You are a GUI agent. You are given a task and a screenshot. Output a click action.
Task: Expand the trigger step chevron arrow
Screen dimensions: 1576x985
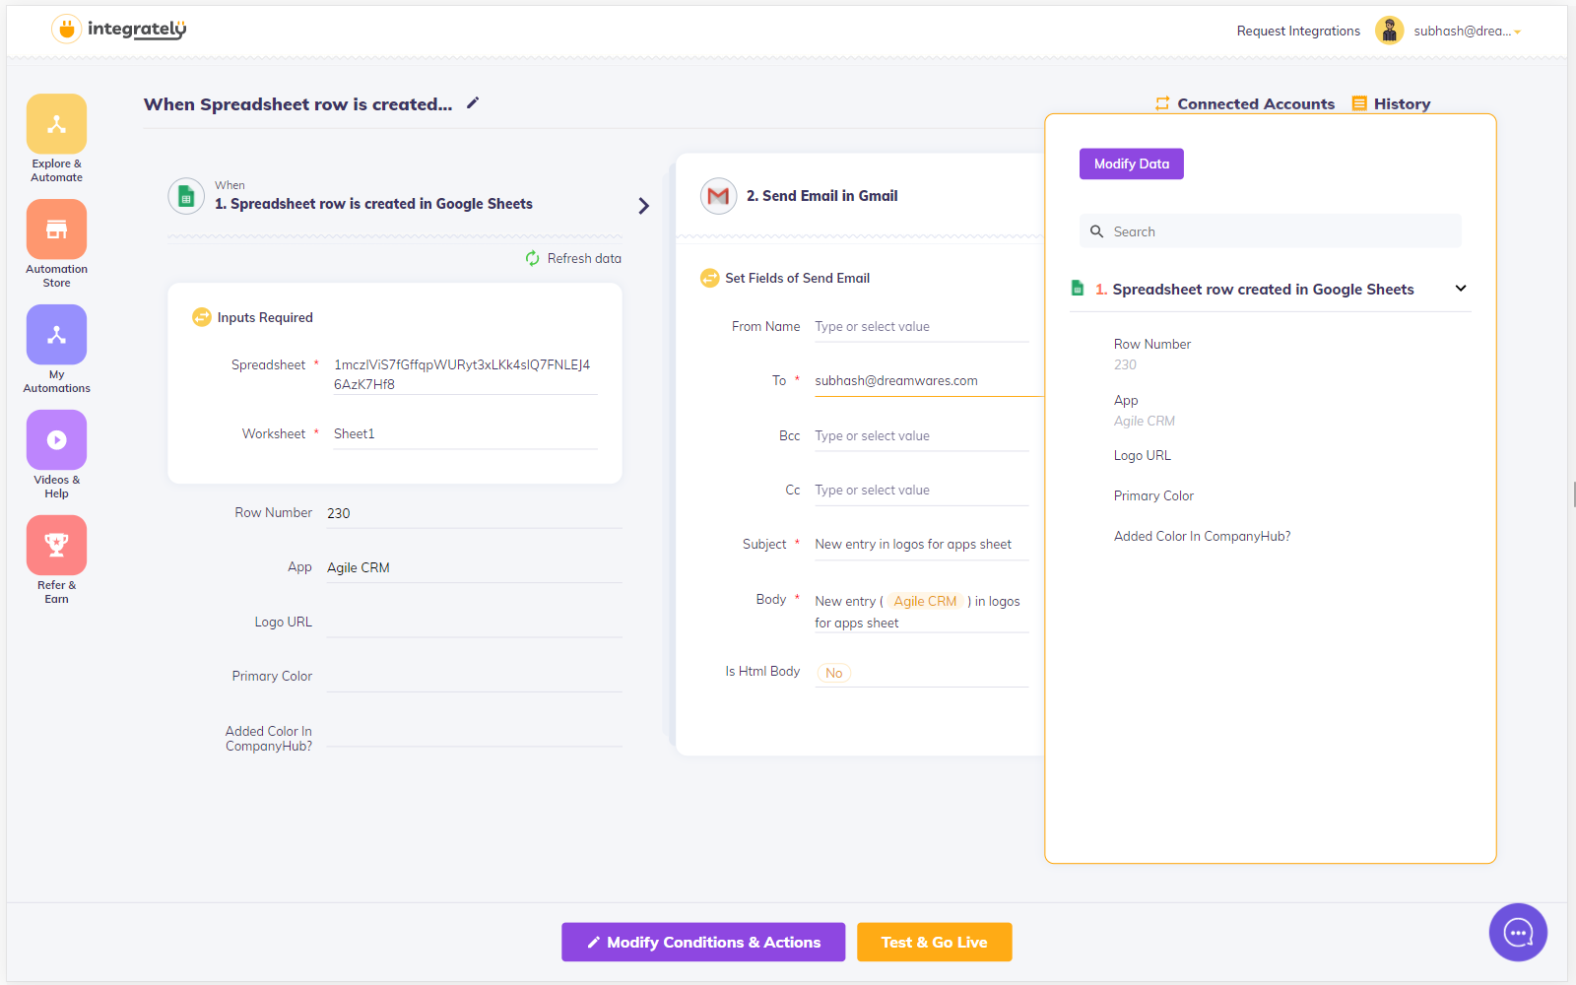[x=643, y=206]
